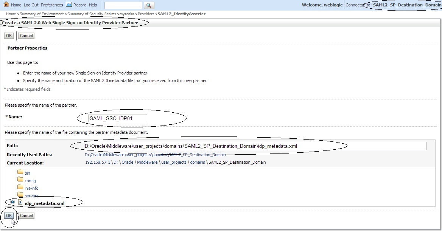Screen dimensions: 442x231
Task: Open Summary of Environment breadcrumb
Action: [42, 14]
